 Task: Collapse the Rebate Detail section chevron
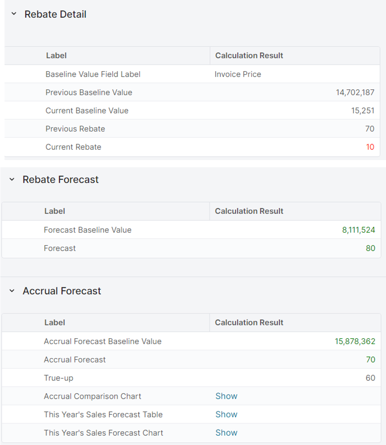click(14, 14)
